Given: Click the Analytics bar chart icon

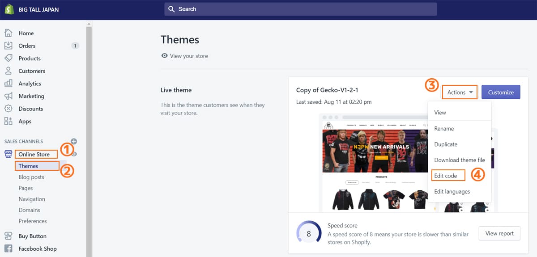Looking at the screenshot, I should pyautogui.click(x=8, y=83).
